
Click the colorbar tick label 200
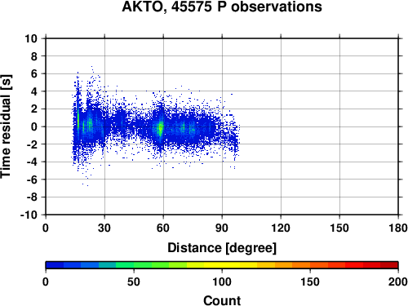(x=398, y=282)
